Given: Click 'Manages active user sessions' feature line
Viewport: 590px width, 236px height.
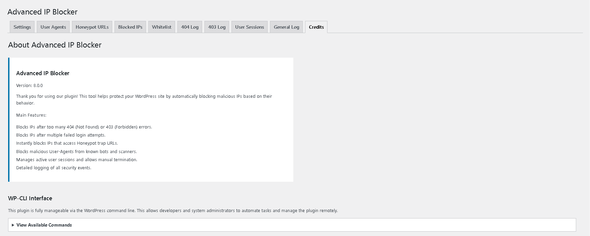Looking at the screenshot, I should (x=77, y=160).
